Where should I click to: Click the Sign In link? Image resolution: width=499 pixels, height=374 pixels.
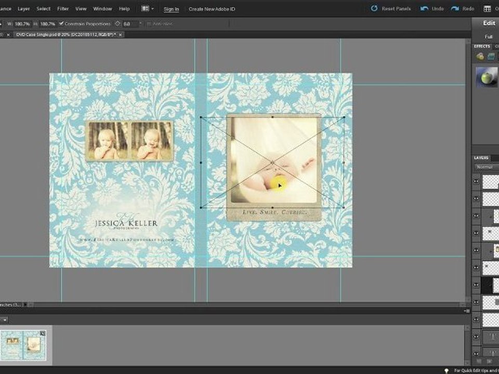point(171,9)
